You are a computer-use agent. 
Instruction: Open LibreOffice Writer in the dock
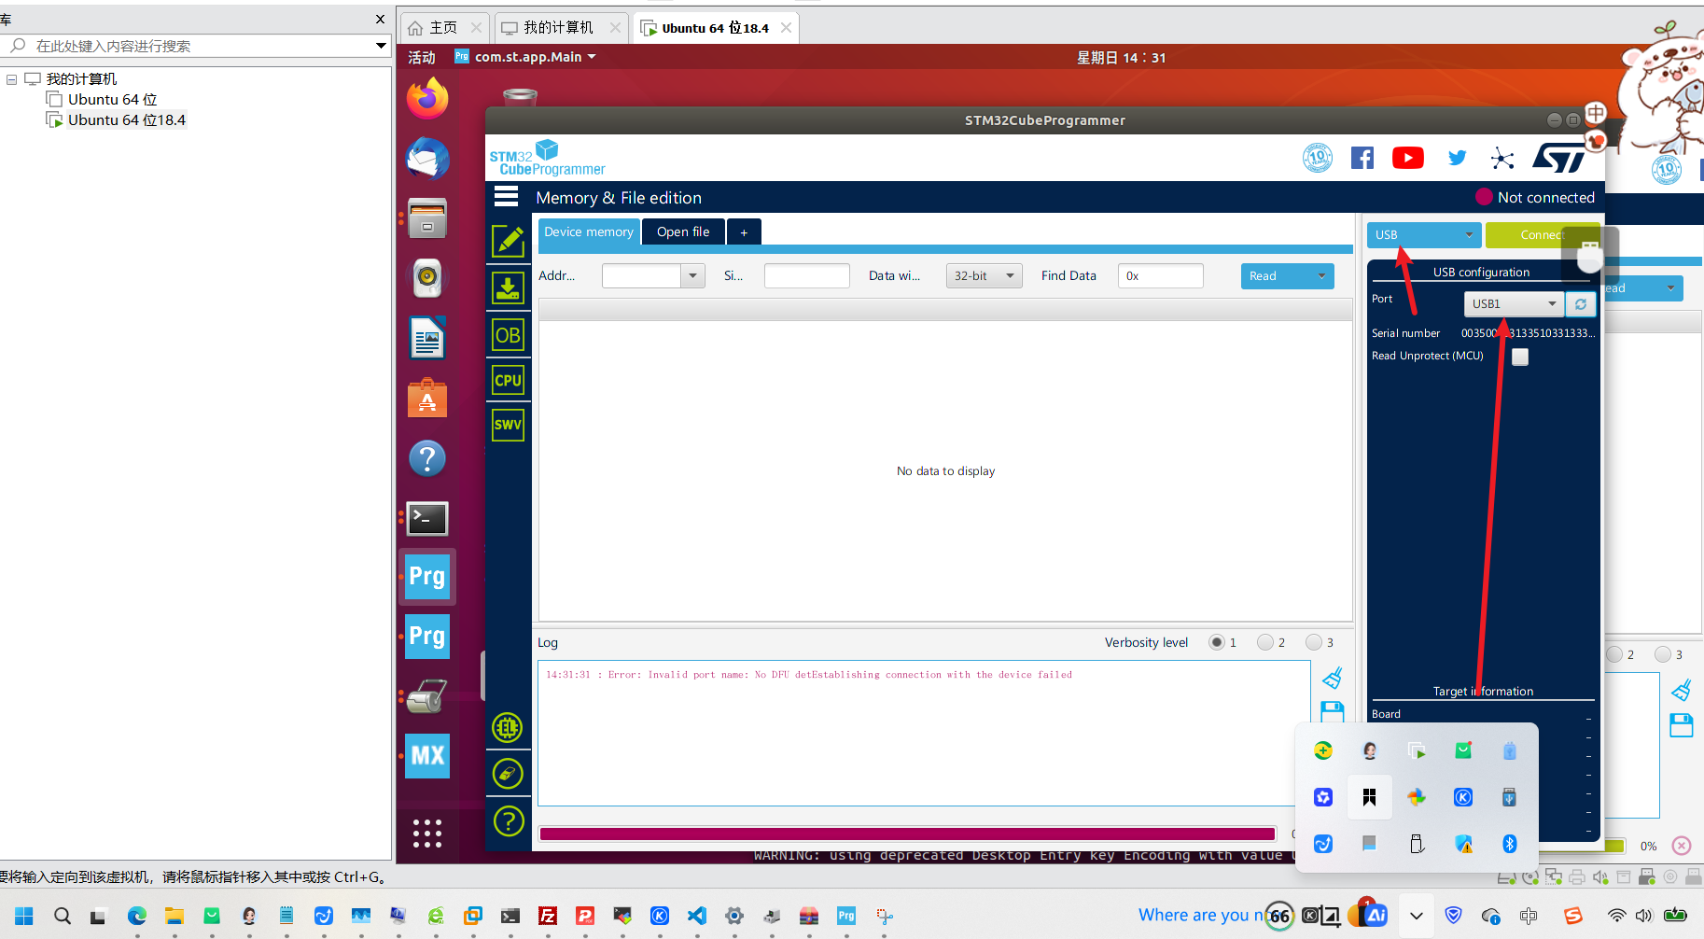point(427,338)
